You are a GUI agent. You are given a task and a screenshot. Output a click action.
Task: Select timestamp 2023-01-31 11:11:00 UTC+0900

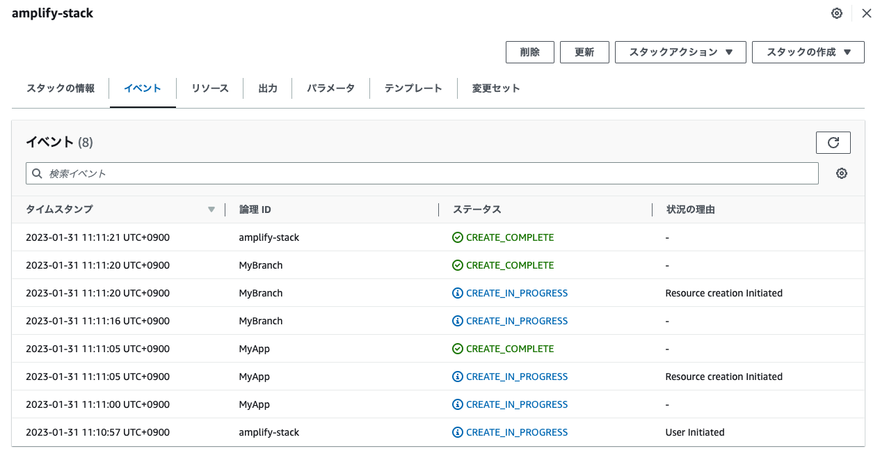98,404
